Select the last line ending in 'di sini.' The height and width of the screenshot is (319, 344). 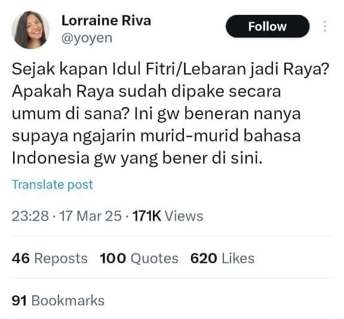[137, 159]
